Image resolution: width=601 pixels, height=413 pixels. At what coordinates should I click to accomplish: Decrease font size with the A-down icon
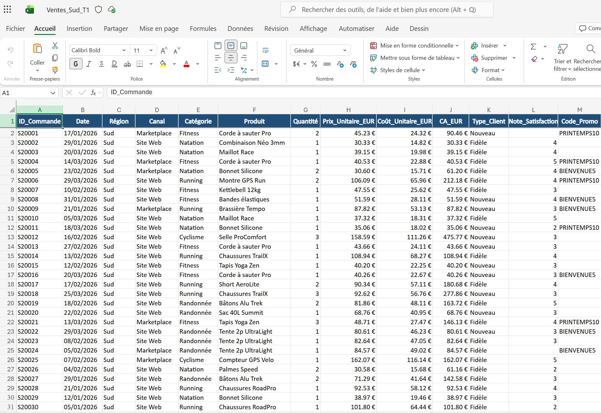(x=177, y=50)
